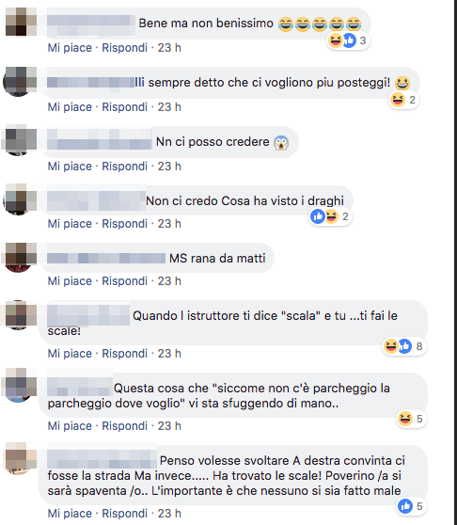Image resolution: width=457 pixels, height=525 pixels.
Task: Open timestamp 23 h of 'MS rana da matti'
Action: 169,281
